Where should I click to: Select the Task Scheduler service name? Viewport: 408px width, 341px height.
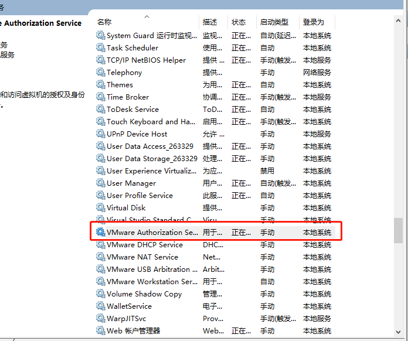pyautogui.click(x=132, y=48)
